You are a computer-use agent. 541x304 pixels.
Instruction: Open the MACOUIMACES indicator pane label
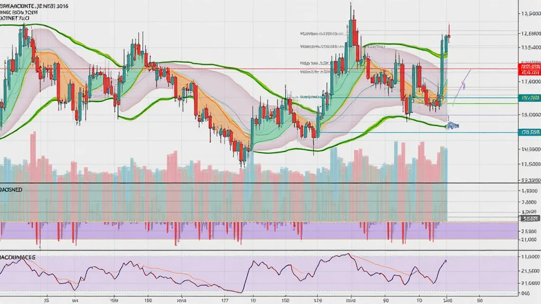click(18, 256)
